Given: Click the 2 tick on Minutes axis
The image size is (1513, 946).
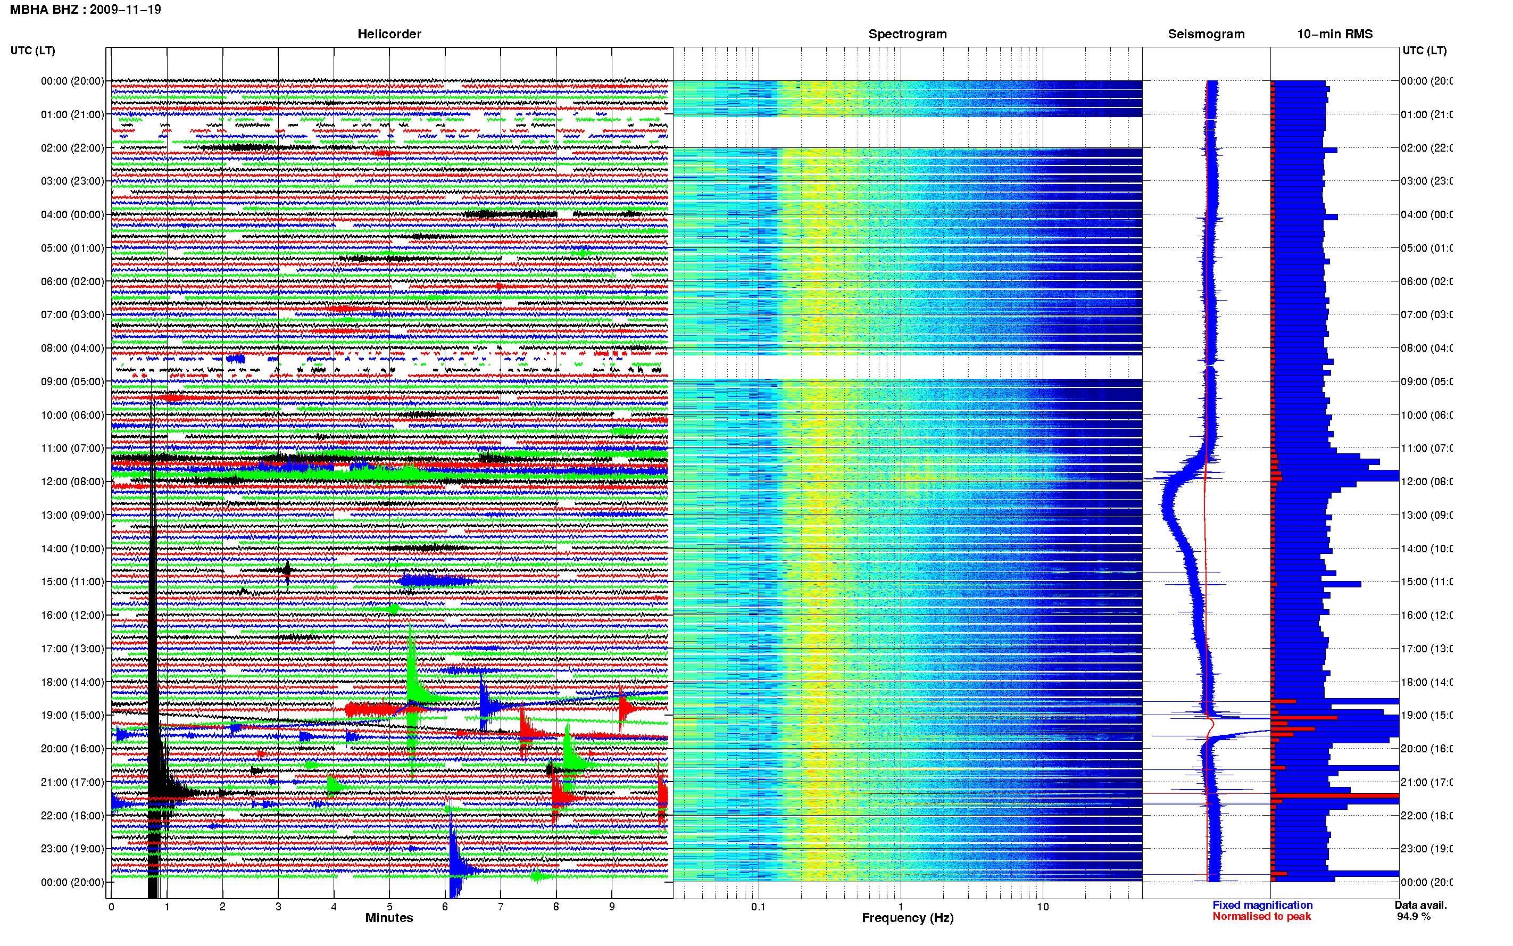Looking at the screenshot, I should (x=223, y=907).
